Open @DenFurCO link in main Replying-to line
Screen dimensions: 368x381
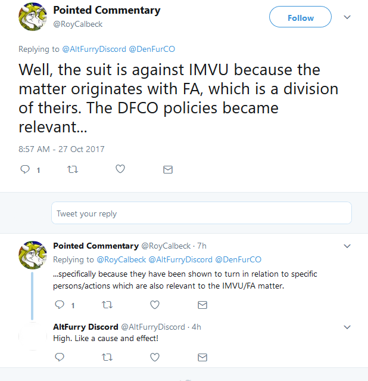(x=152, y=49)
